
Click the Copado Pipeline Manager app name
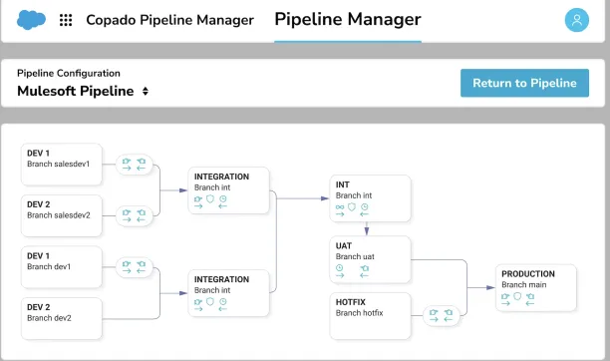pyautogui.click(x=170, y=20)
